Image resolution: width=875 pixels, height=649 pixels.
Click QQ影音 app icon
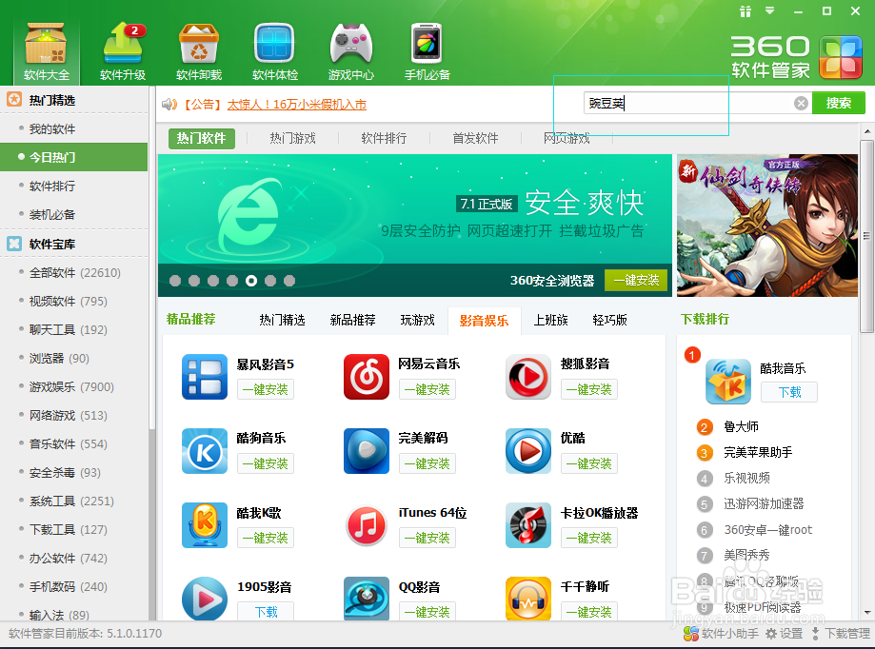coord(366,599)
